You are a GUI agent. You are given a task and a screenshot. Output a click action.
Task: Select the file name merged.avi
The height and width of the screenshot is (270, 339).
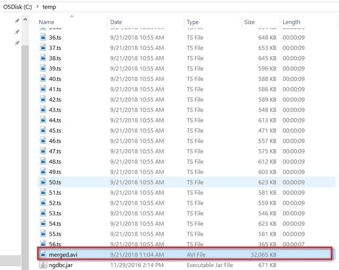coord(63,255)
